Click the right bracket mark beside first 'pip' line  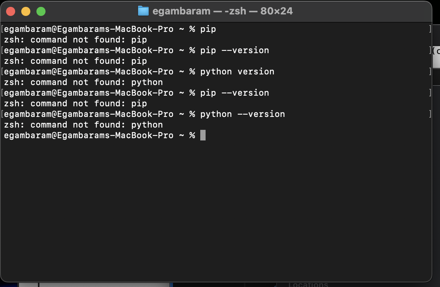tap(430, 28)
